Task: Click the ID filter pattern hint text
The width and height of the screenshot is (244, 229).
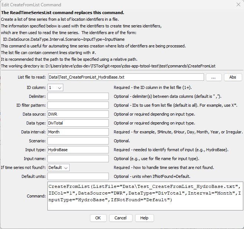Action: (176, 105)
